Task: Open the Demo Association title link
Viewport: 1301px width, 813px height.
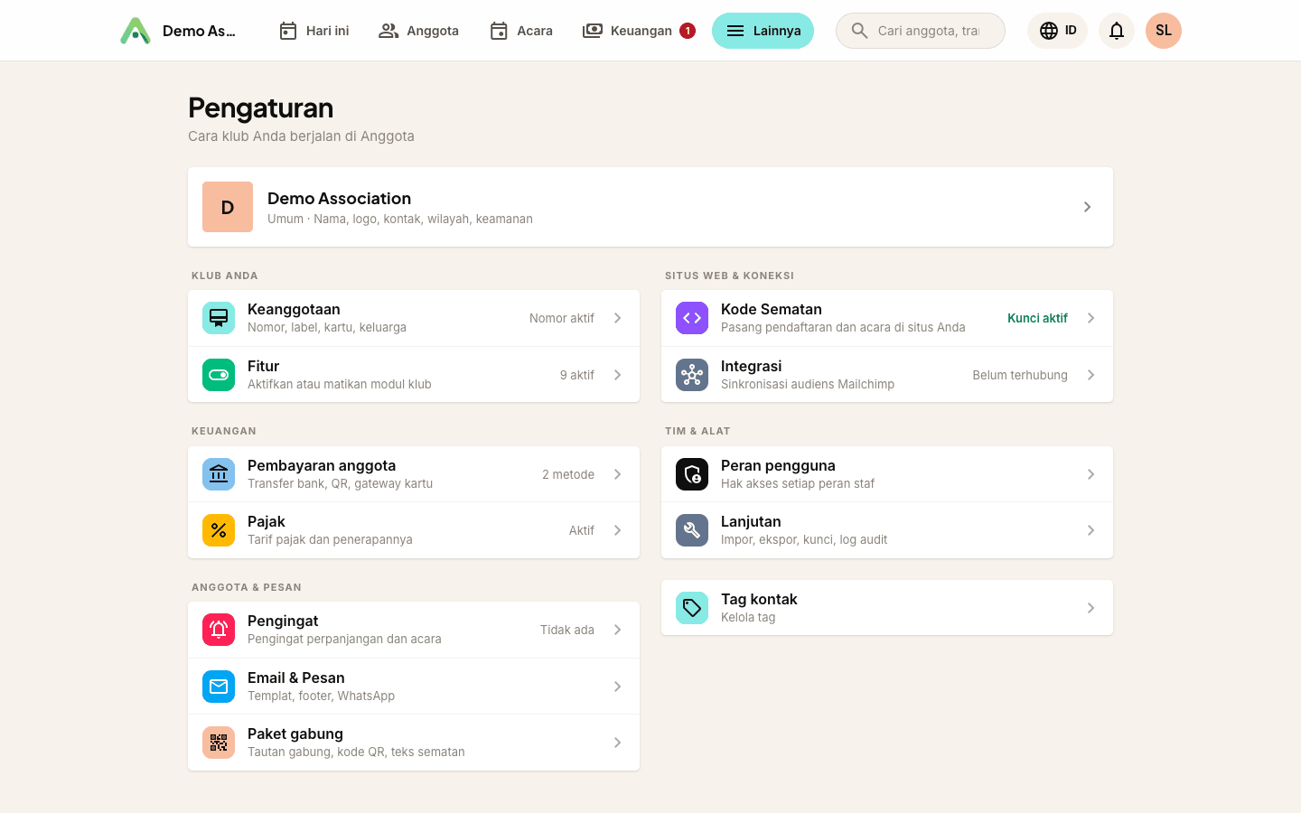Action: click(339, 199)
